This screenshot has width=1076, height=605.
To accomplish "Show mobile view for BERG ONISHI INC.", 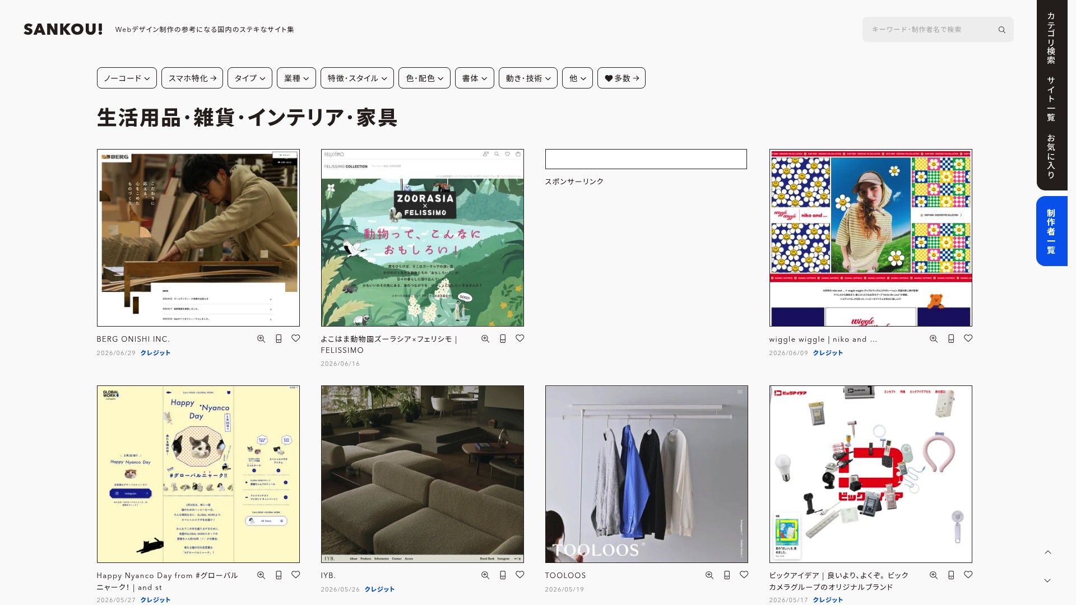I will point(279,339).
